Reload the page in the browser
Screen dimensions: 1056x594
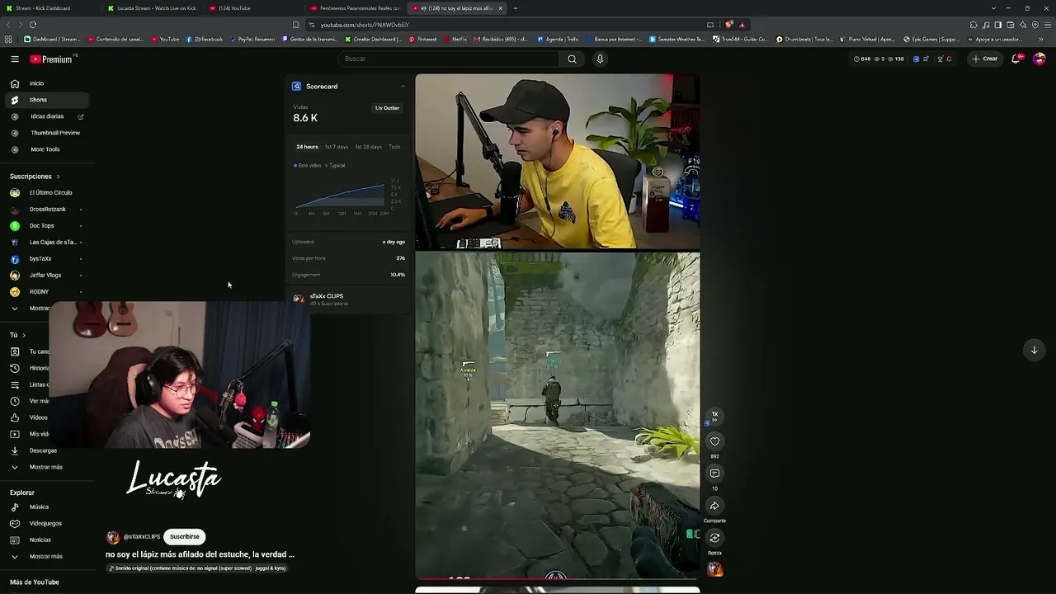[33, 25]
